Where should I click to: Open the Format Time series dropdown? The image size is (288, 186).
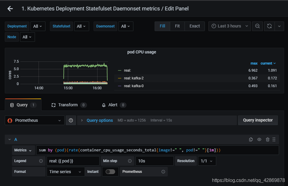click(x=66, y=172)
